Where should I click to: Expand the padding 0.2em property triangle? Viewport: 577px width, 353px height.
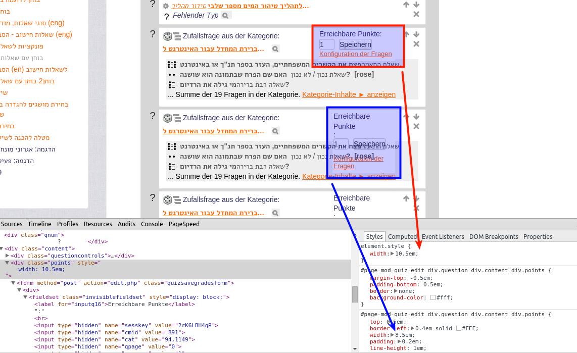[400, 341]
